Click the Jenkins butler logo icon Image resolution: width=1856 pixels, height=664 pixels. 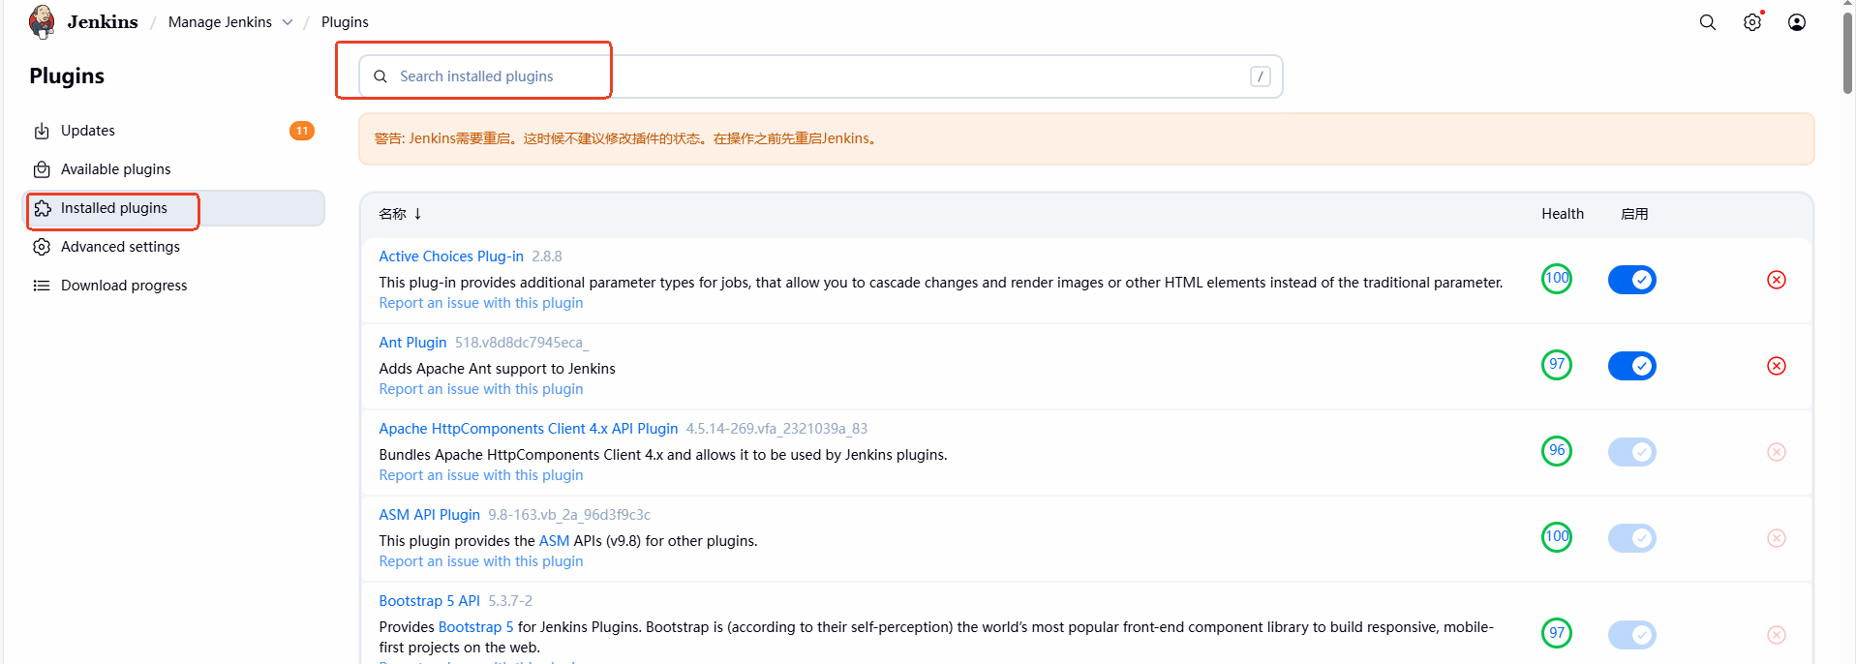pos(42,21)
